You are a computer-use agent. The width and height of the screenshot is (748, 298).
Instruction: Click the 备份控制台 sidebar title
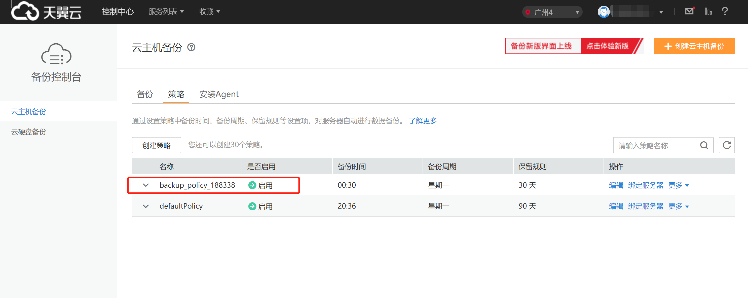point(56,77)
